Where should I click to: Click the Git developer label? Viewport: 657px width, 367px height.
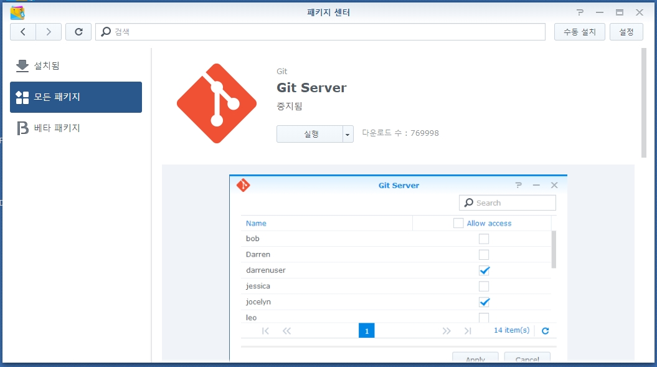tap(282, 71)
